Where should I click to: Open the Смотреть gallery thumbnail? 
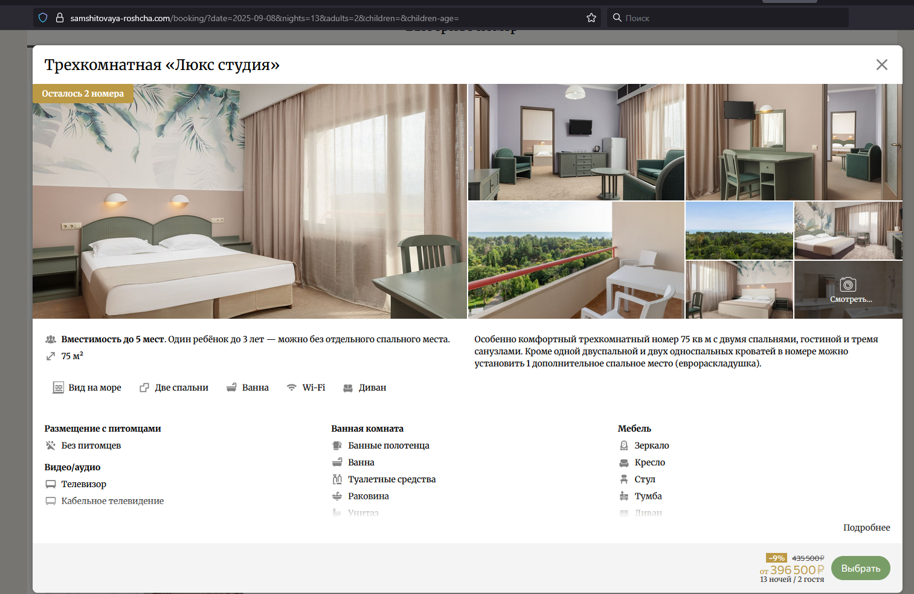pyautogui.click(x=848, y=290)
